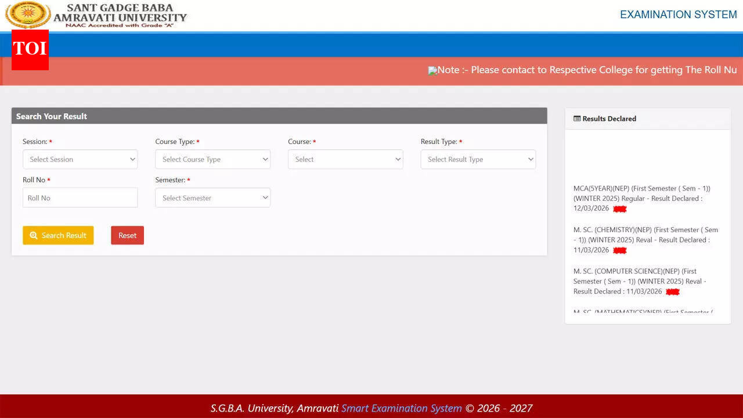Click inside the Roll No input field

80,197
